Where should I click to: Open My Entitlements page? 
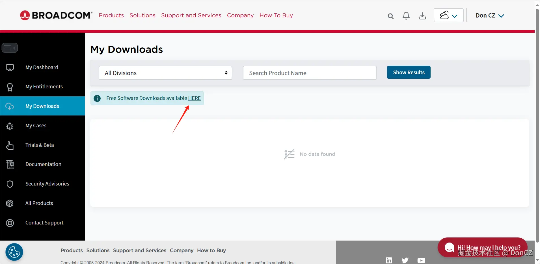(44, 86)
